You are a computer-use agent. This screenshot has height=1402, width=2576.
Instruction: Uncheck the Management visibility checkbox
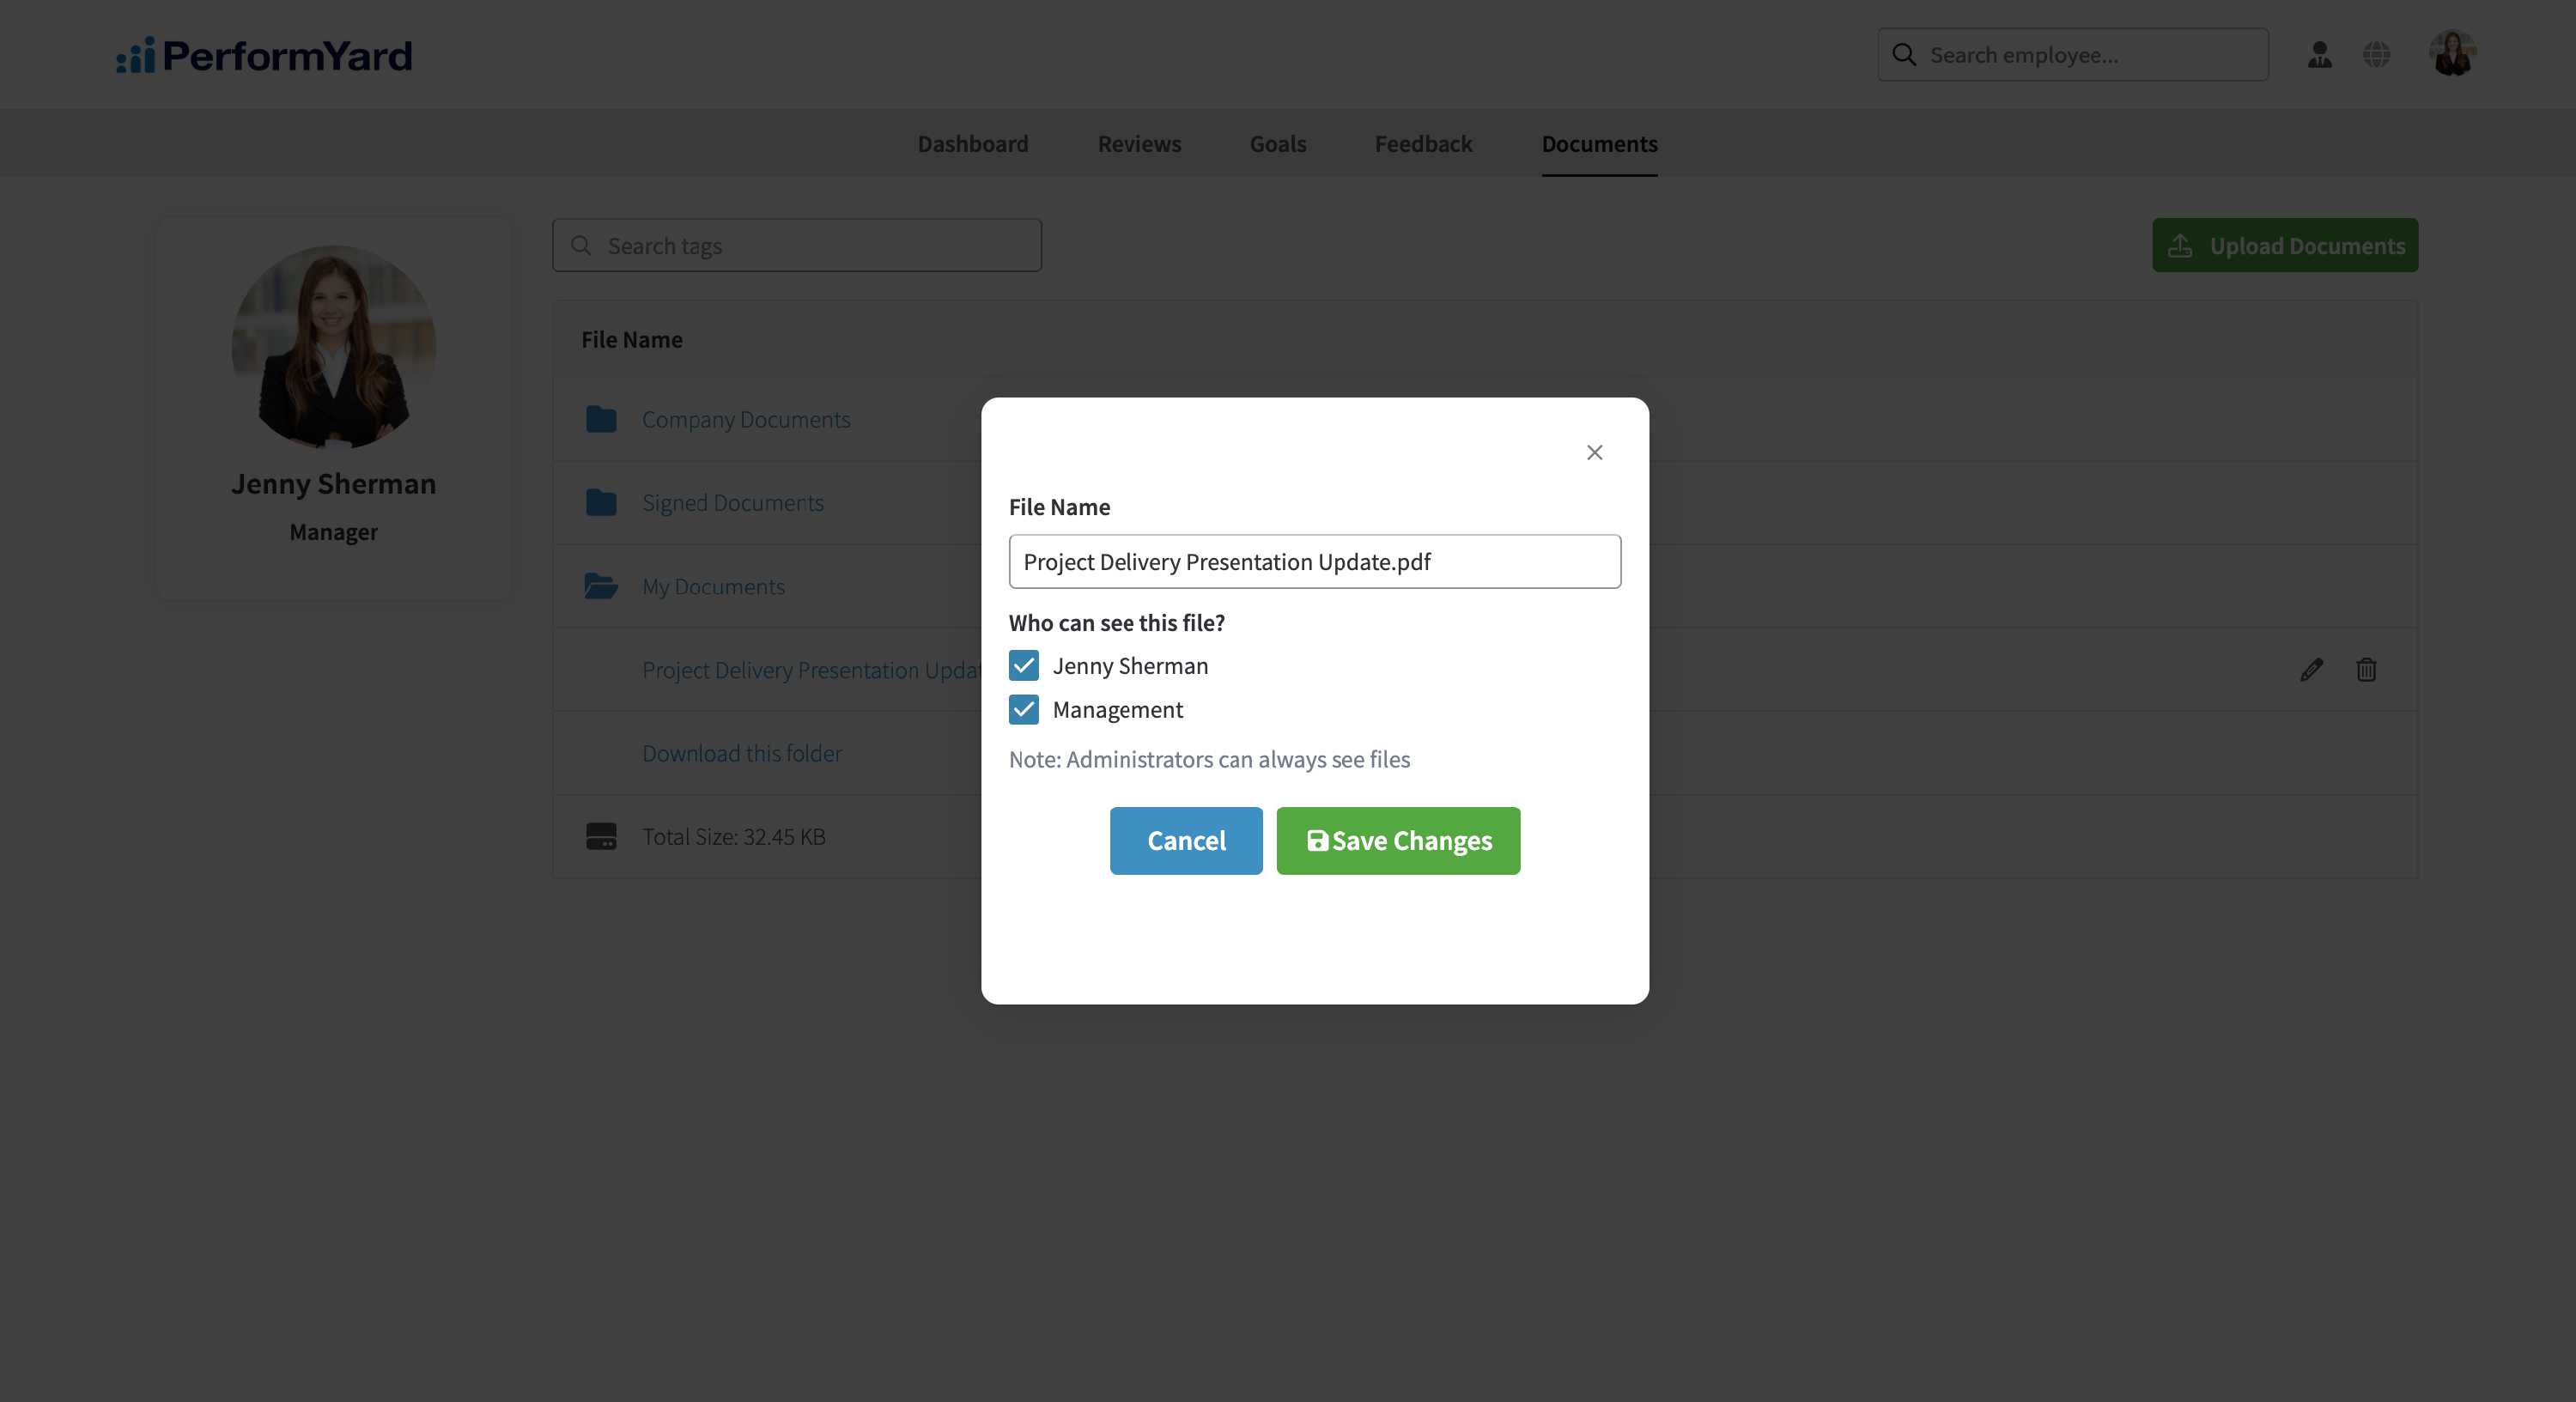1024,710
